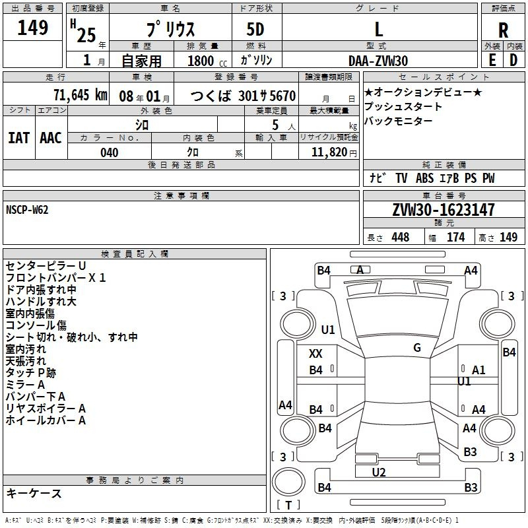Click the PS equipment entry
This screenshot has height=528, width=528.
(x=471, y=178)
